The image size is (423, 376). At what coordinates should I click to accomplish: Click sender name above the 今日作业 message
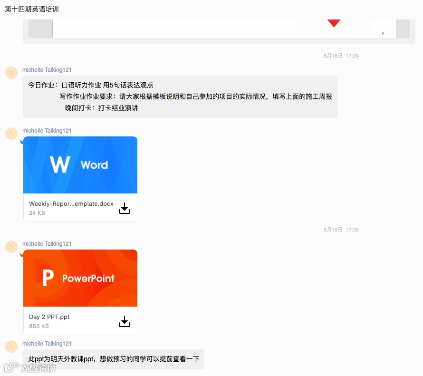point(47,70)
